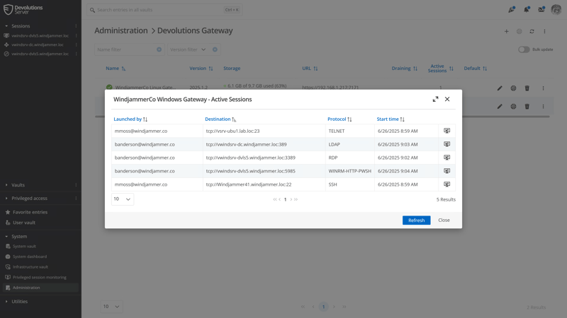Screen dimensions: 567x318
Task: Expand Active Sessions dialog to full screen
Action: (x=435, y=99)
